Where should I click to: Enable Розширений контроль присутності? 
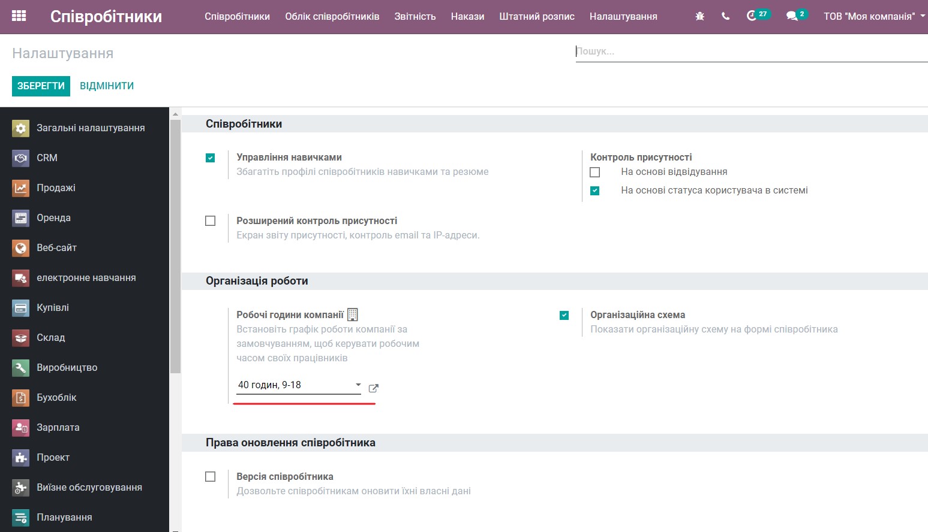(211, 220)
